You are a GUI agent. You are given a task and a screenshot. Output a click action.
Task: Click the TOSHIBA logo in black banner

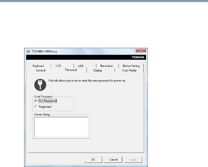pos(138,57)
